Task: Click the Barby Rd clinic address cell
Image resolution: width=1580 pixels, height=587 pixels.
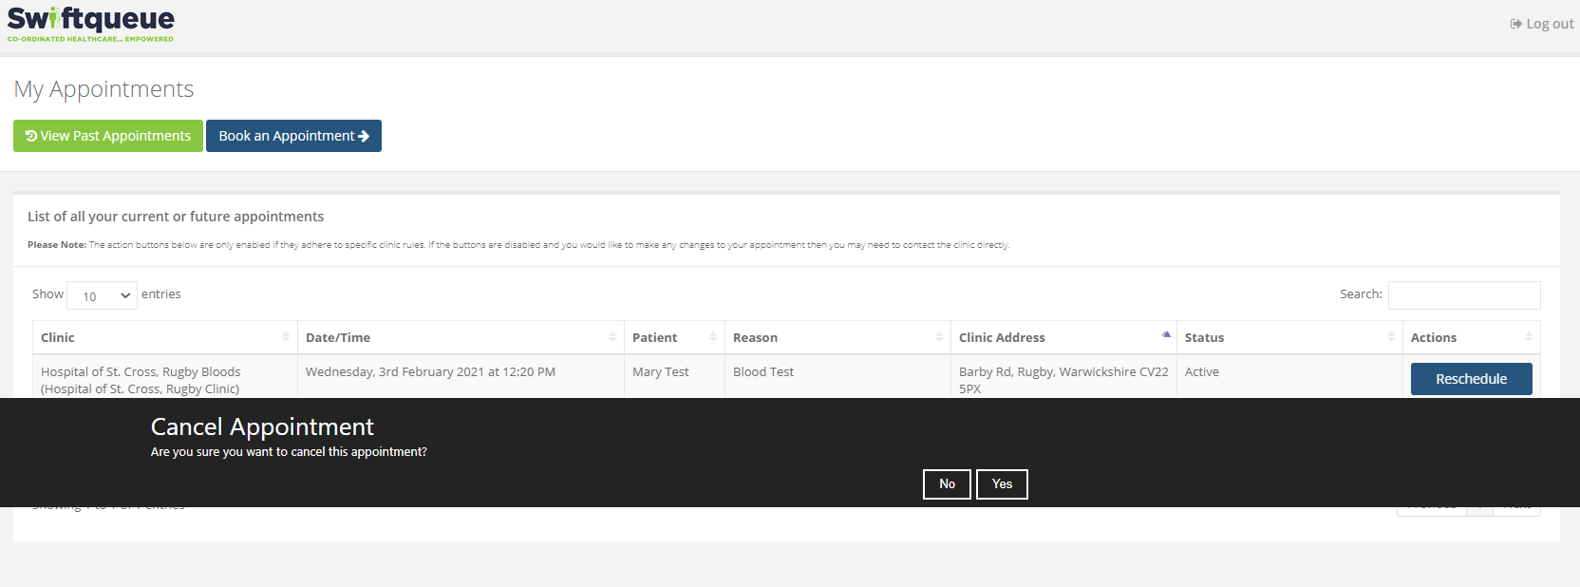Action: (x=1063, y=379)
